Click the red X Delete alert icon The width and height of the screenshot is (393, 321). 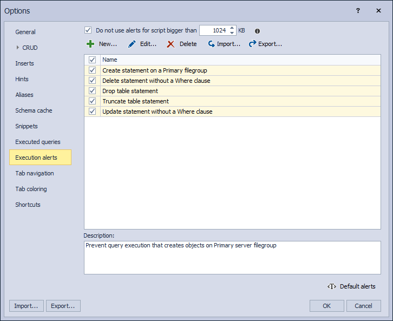171,44
